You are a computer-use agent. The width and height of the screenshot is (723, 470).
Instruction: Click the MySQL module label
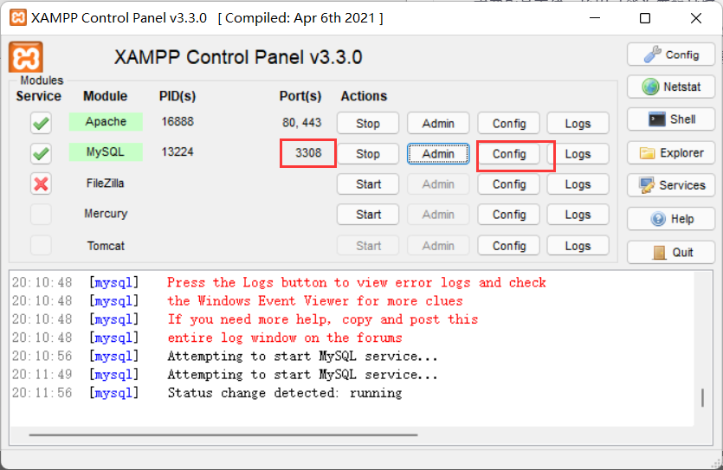[106, 152]
